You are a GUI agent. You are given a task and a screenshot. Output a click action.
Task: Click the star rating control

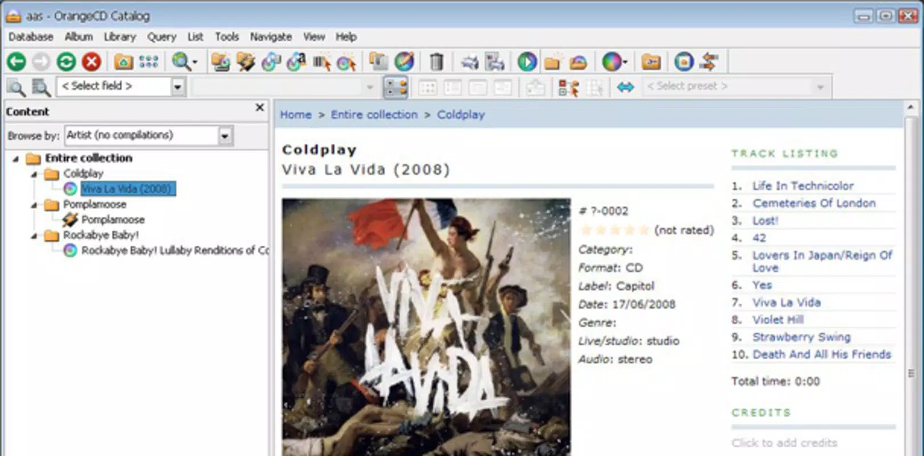[x=614, y=230]
